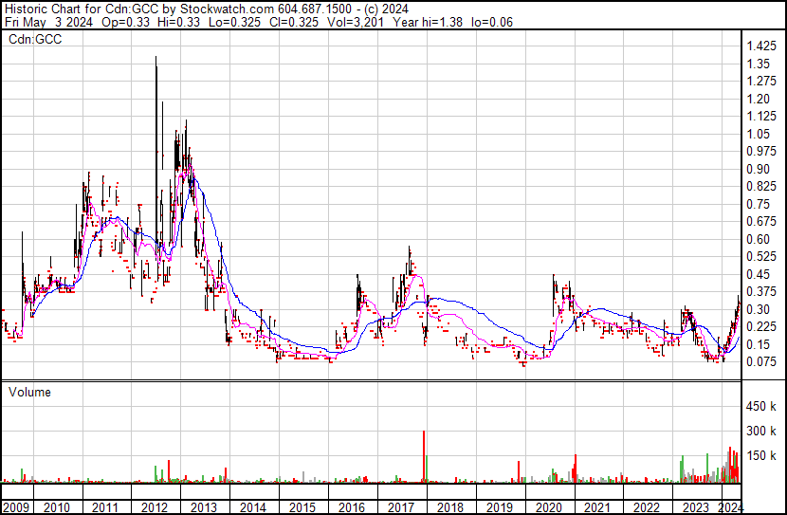The image size is (787, 515).
Task: Click the 2013 year label
Action: pos(203,507)
